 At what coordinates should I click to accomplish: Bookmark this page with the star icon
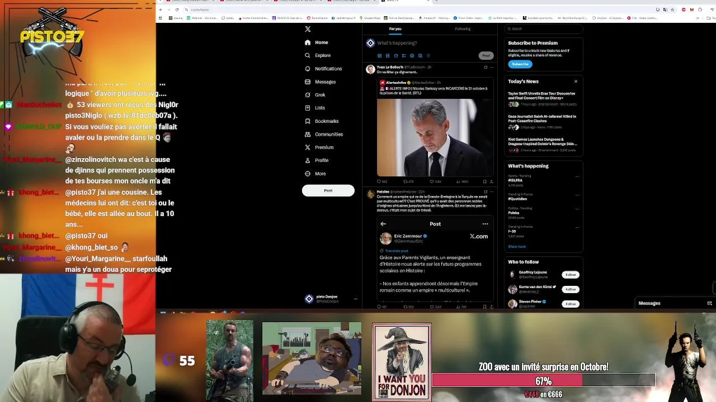pos(672,9)
